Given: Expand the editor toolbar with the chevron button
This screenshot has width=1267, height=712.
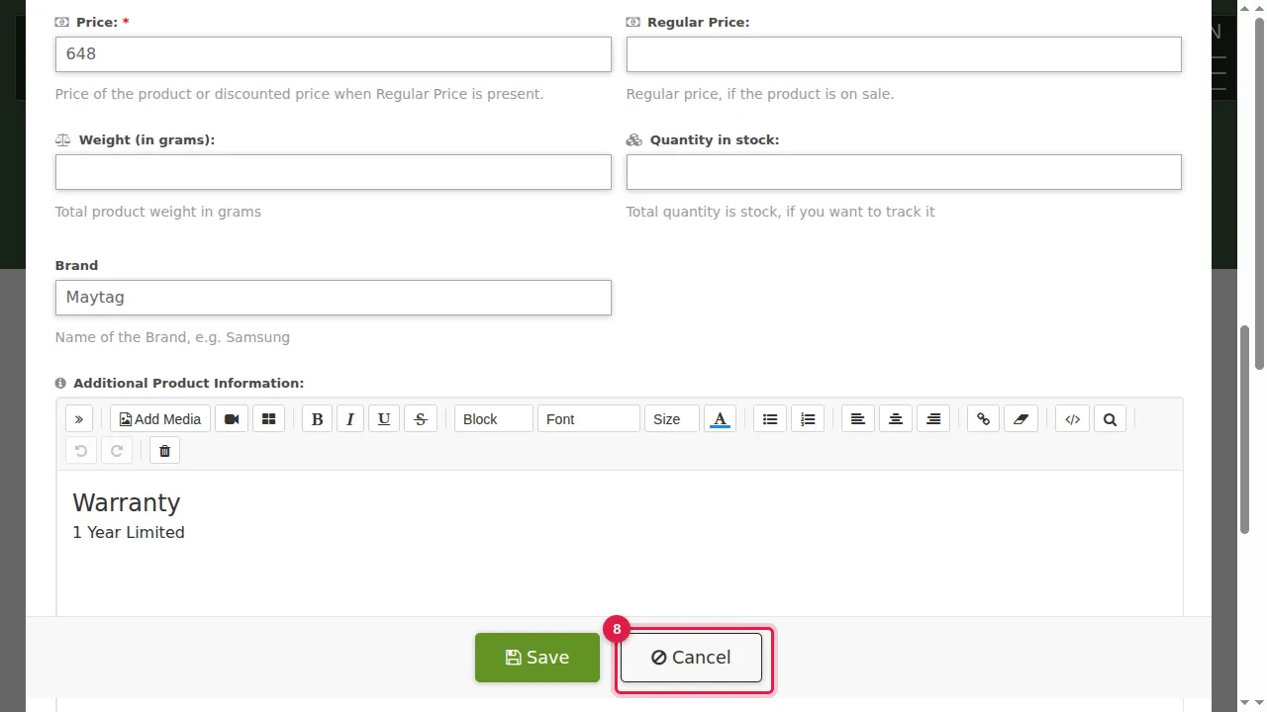Looking at the screenshot, I should pos(79,419).
